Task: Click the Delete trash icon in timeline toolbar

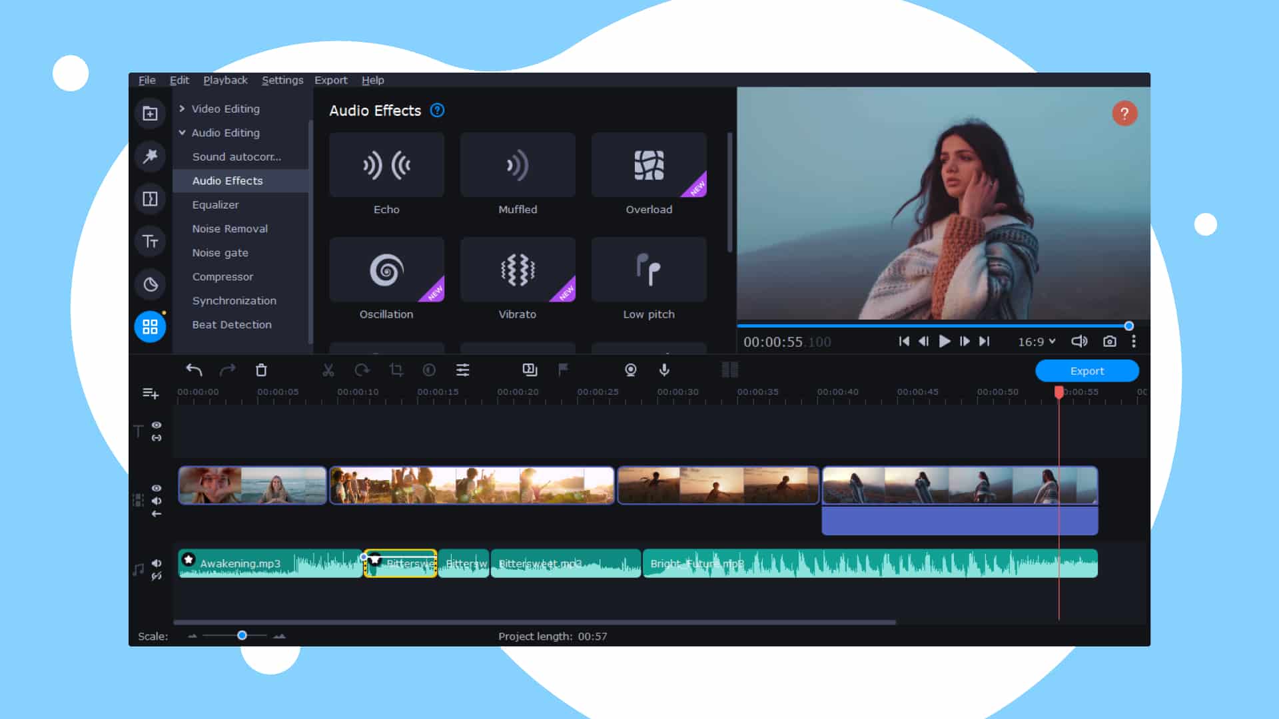Action: pos(261,370)
